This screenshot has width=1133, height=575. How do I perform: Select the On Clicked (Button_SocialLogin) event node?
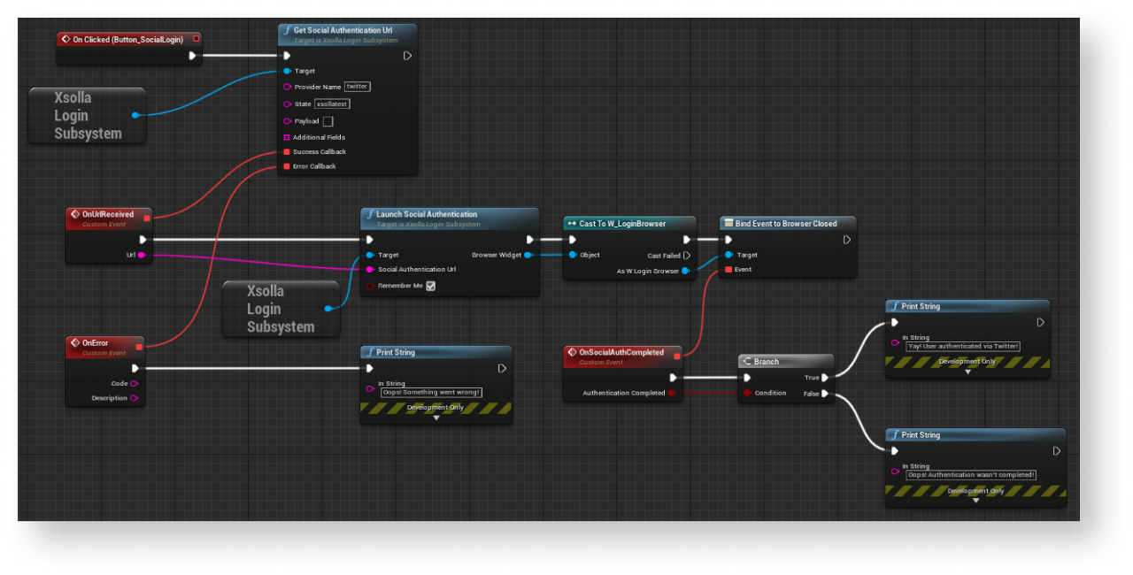[128, 39]
